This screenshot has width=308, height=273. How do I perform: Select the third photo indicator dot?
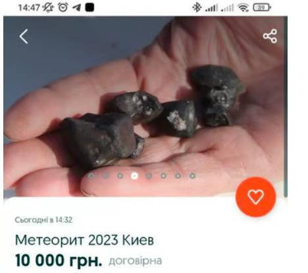tap(120, 176)
